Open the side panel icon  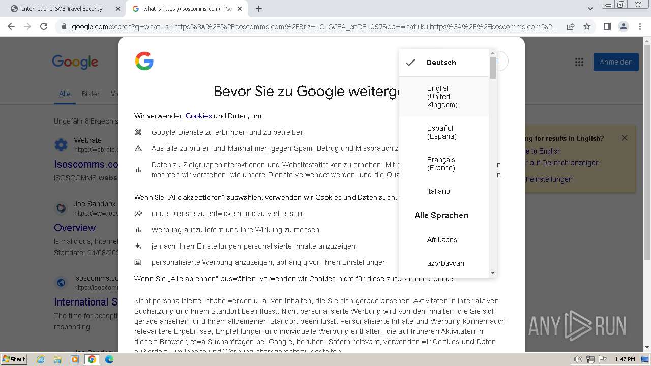coord(607,26)
